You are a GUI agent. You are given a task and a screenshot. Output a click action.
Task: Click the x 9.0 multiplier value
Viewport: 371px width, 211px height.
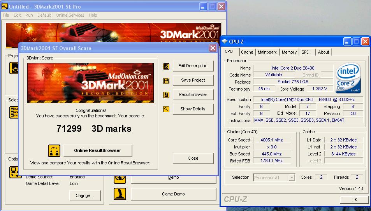[x=272, y=147]
